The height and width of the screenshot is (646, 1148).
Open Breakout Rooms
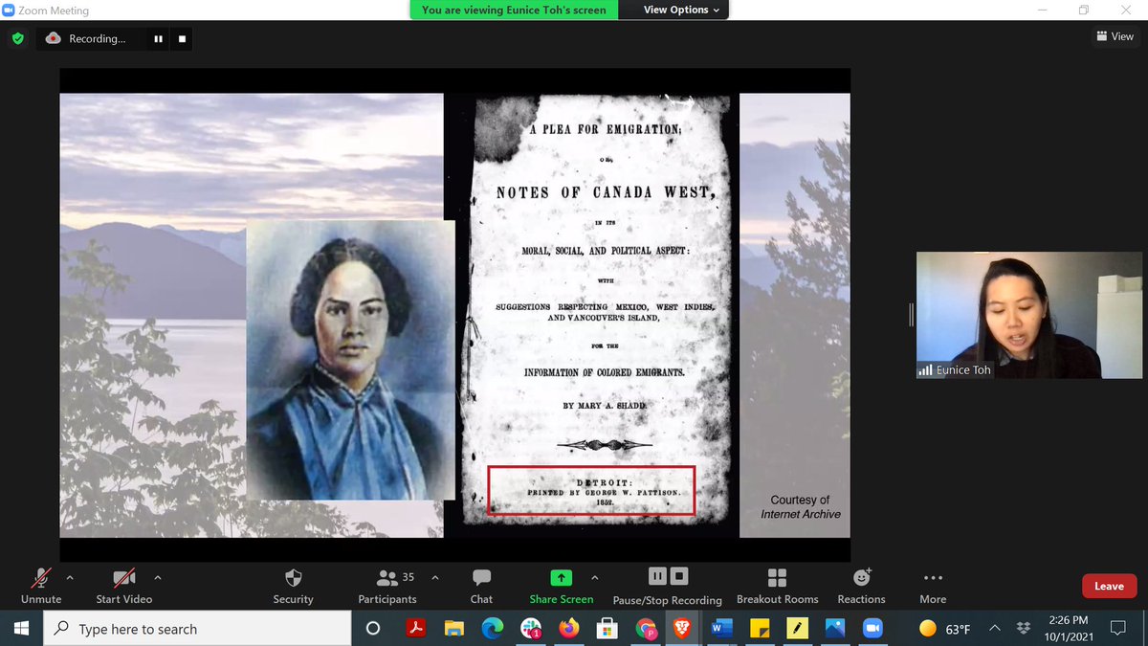coord(777,586)
